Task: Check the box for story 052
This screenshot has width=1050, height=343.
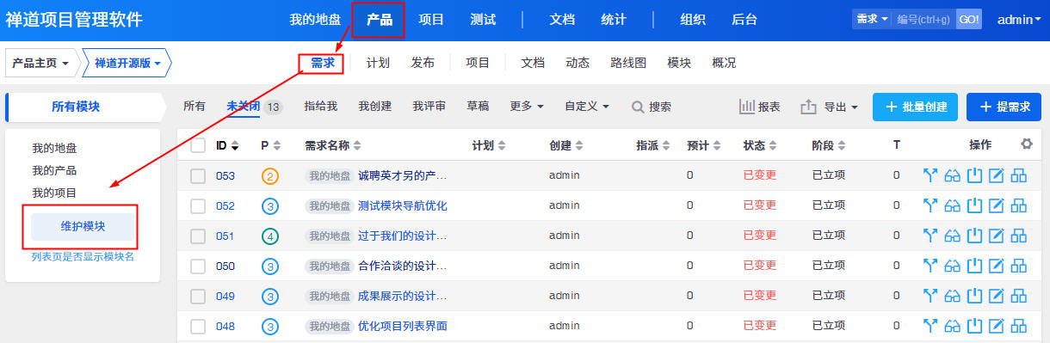Action: (x=198, y=206)
